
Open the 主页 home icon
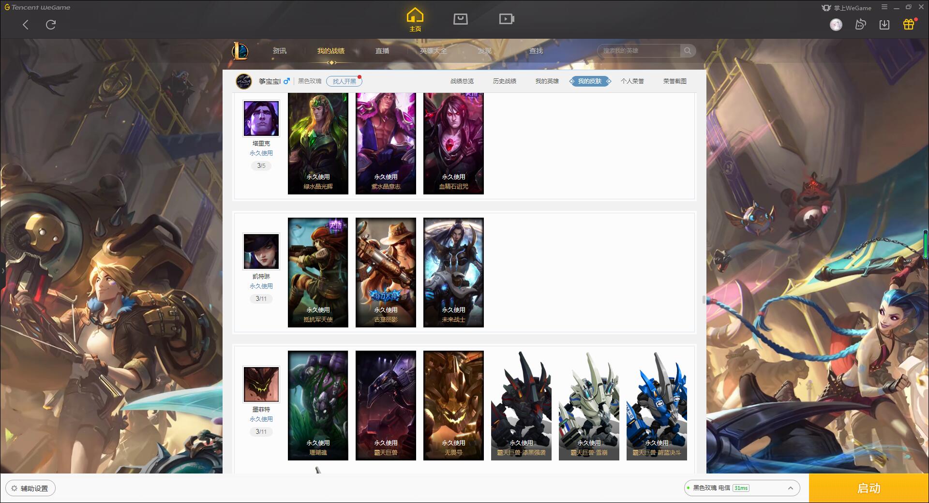(x=415, y=20)
